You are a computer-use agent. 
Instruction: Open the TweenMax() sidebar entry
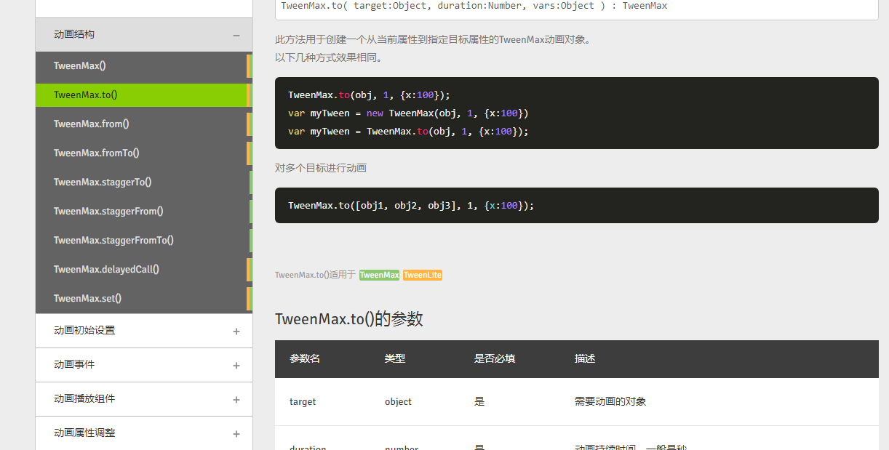click(x=143, y=66)
